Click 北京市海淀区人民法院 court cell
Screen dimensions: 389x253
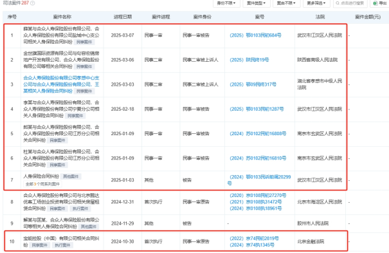click(x=320, y=202)
